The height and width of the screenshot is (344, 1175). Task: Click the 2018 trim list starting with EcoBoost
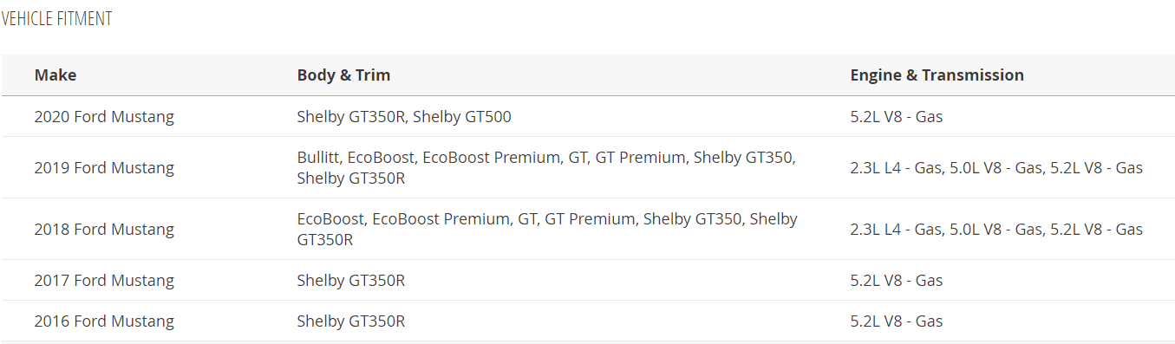(x=547, y=229)
